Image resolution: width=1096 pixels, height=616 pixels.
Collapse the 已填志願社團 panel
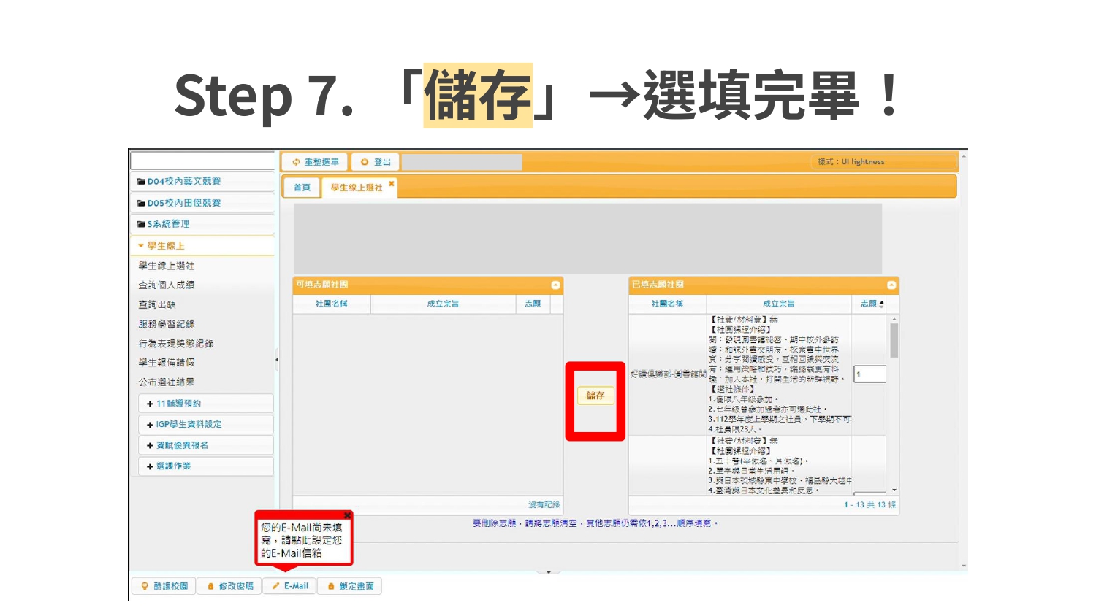pos(891,285)
